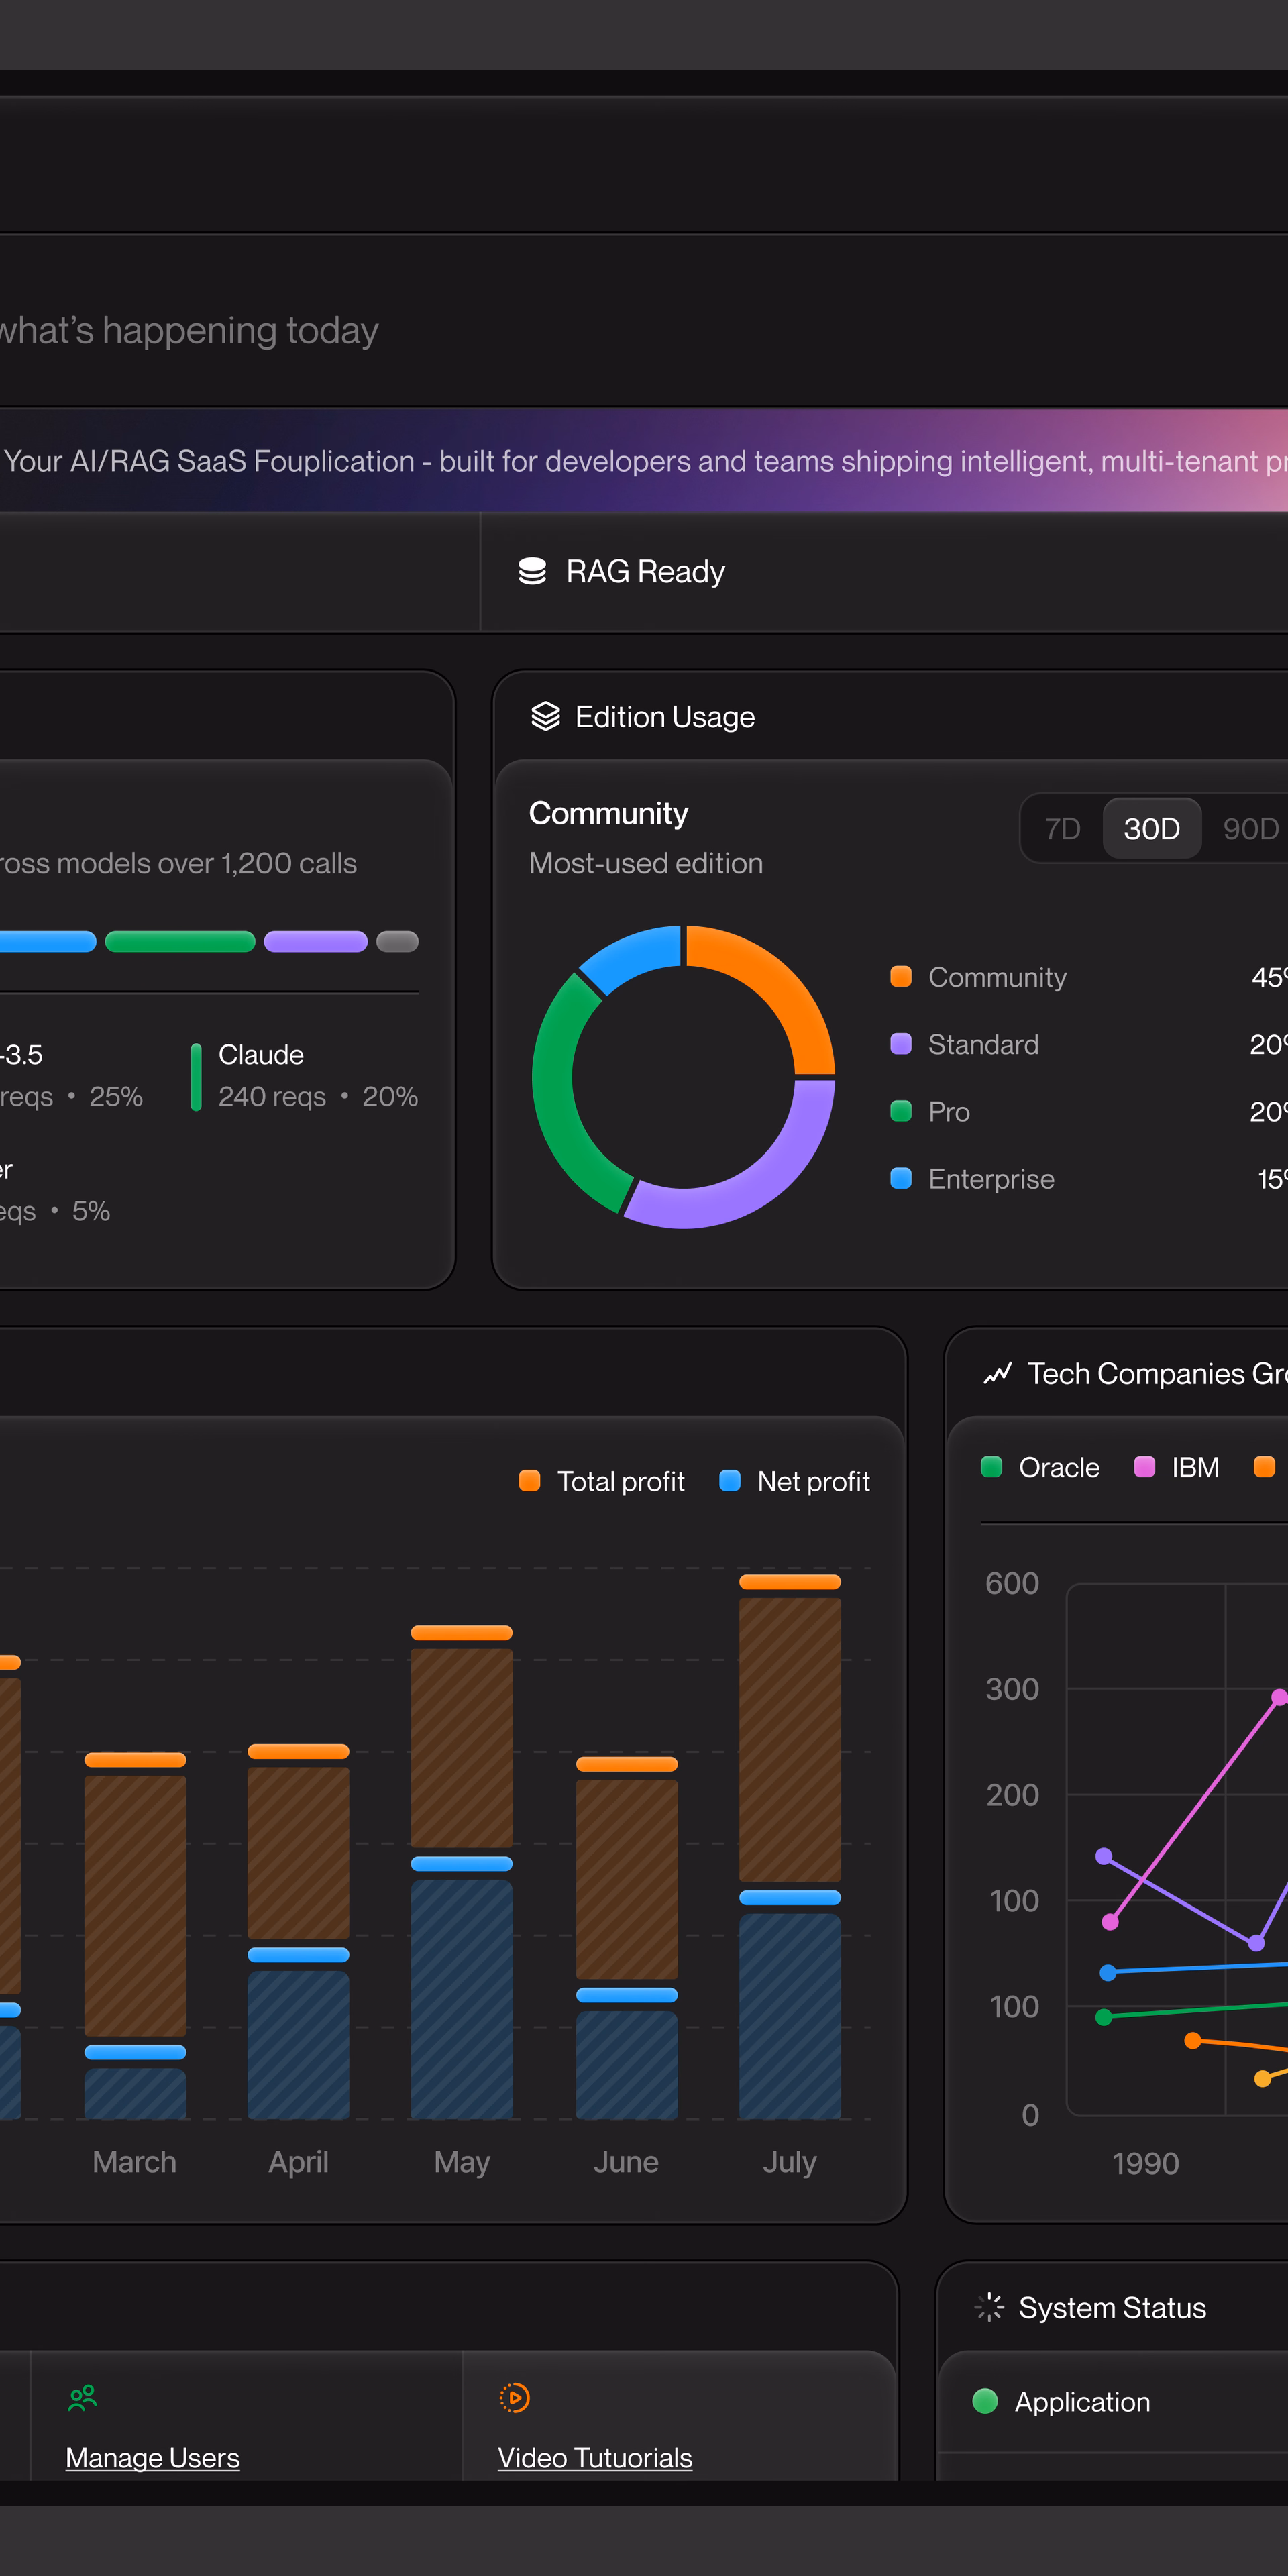Open the Manage Users link
1288x2576 pixels.
click(x=152, y=2457)
